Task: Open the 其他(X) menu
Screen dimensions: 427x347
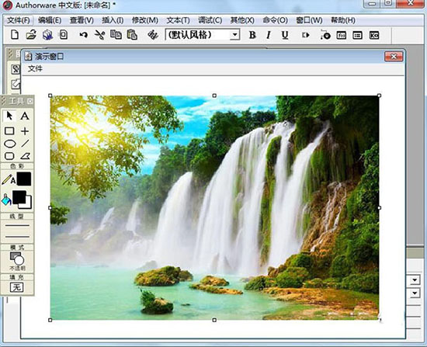Action: [242, 20]
